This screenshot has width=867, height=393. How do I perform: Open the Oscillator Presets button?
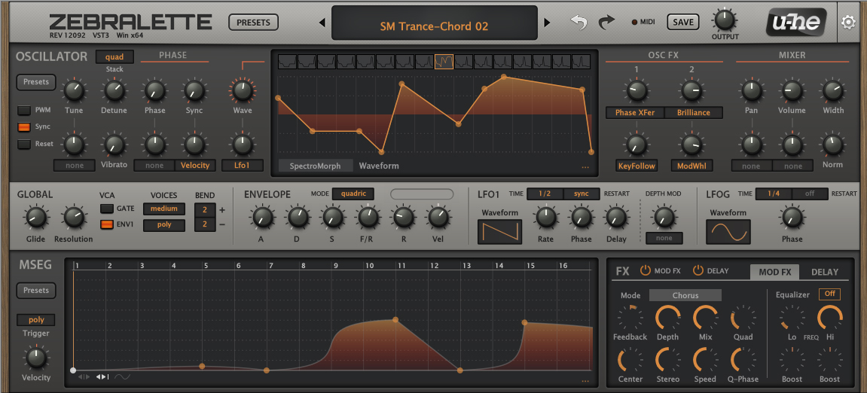click(36, 82)
